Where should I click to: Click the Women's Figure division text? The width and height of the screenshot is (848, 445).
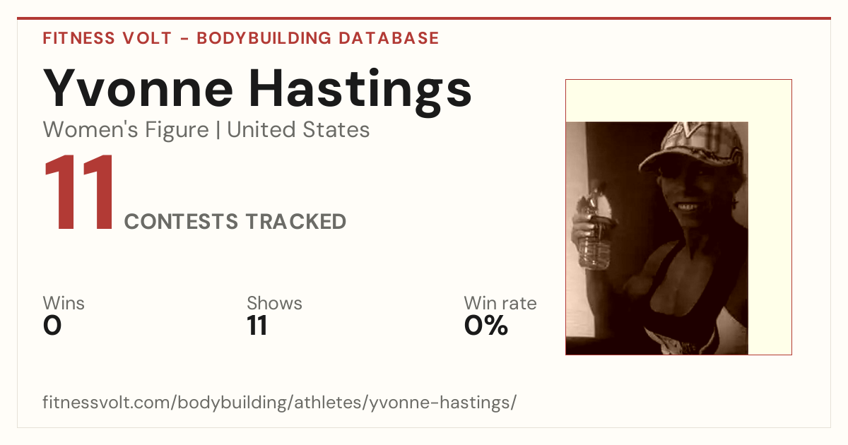click(x=126, y=130)
